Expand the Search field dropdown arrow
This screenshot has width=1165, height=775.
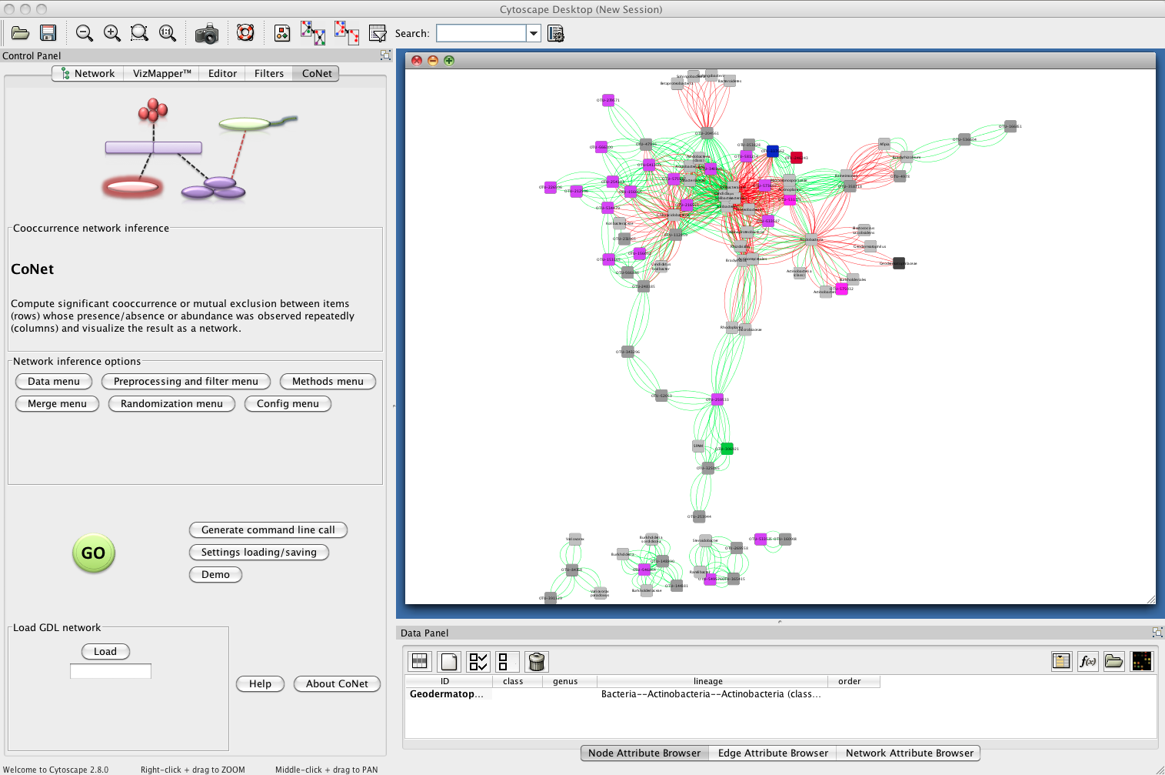(533, 33)
